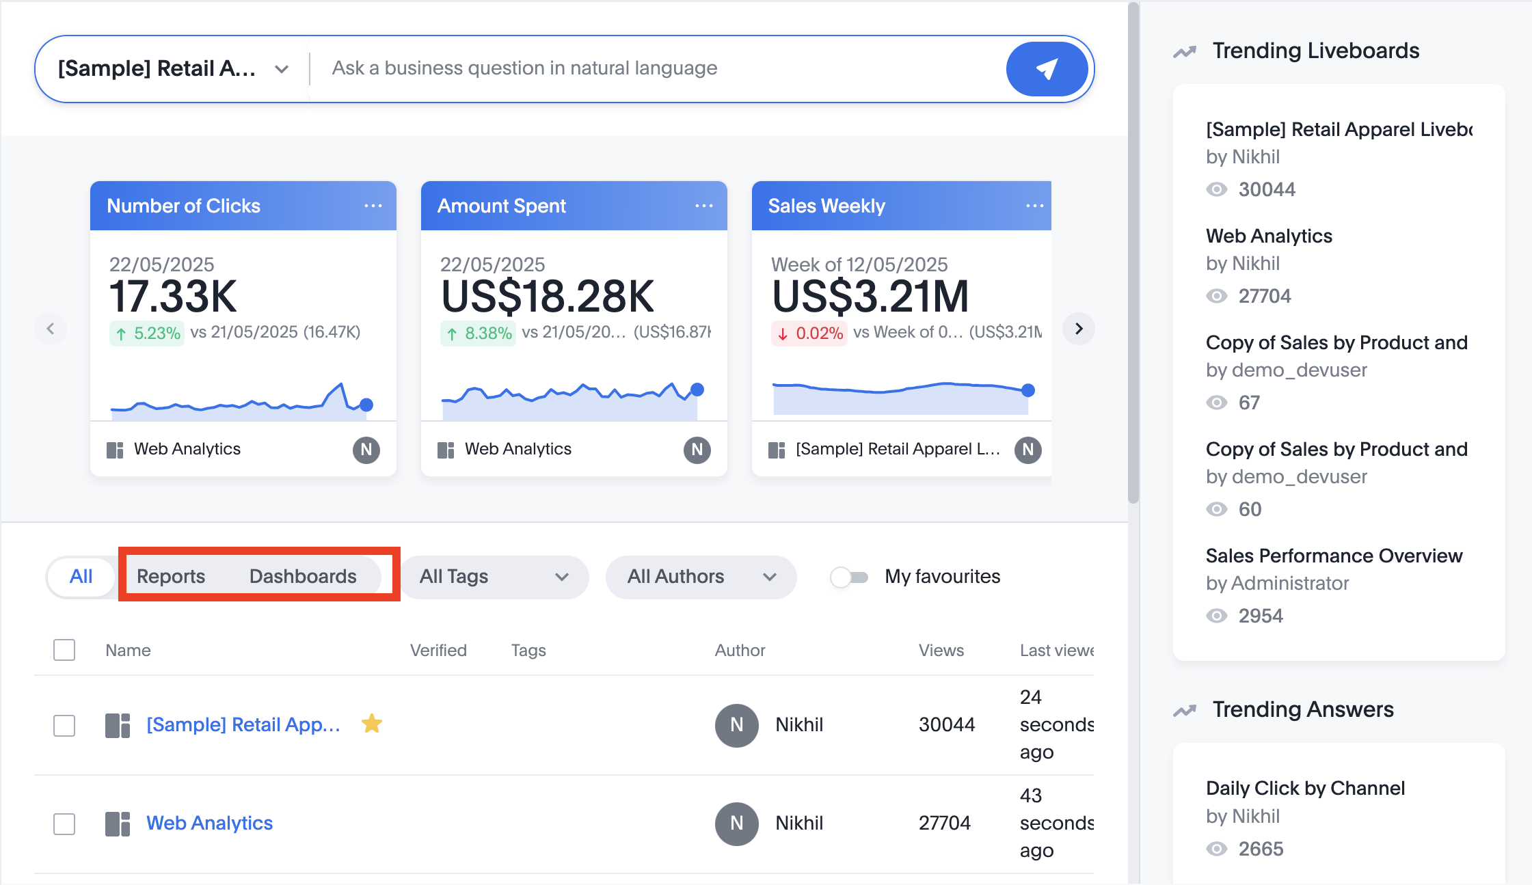Open the Amount Spent card three-dot menu
This screenshot has height=885, width=1532.
point(703,206)
